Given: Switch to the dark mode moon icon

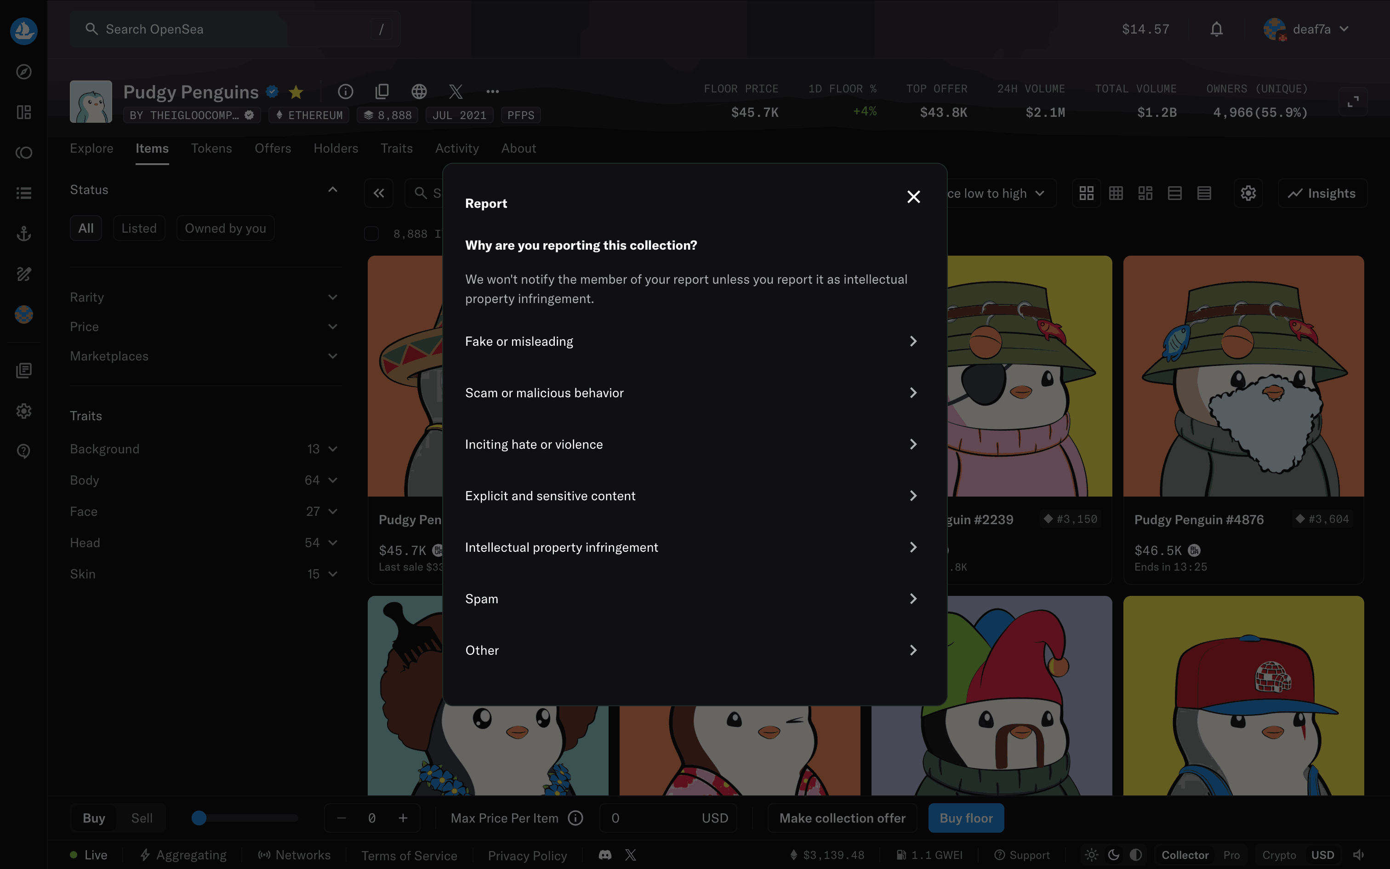Looking at the screenshot, I should pos(1114,855).
